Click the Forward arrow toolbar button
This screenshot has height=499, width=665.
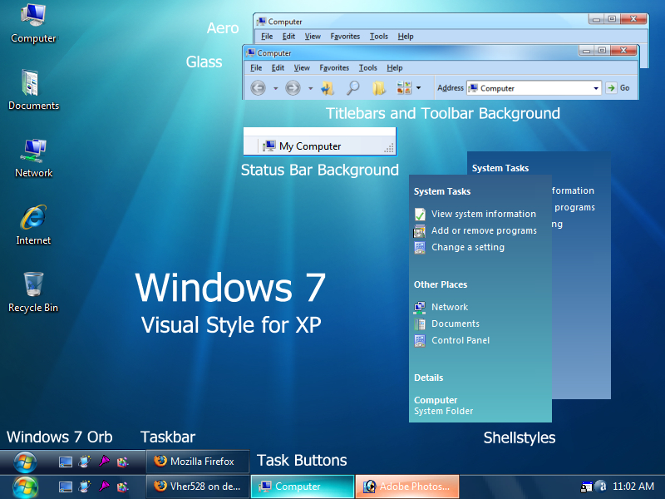click(x=293, y=88)
